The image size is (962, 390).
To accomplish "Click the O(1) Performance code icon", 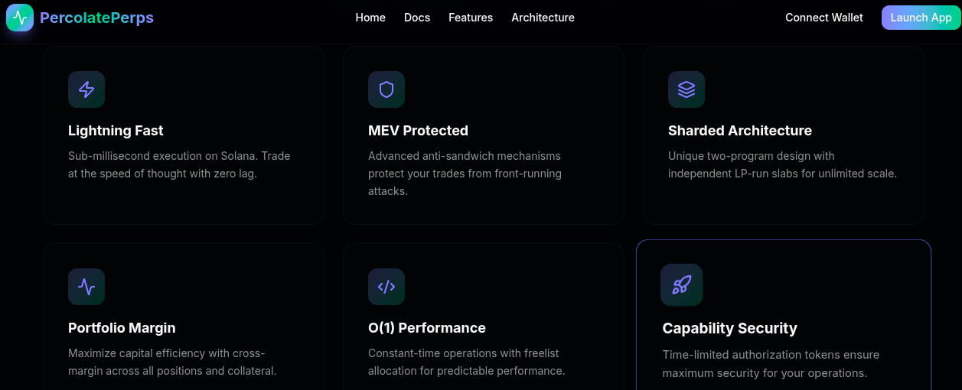I will point(386,287).
